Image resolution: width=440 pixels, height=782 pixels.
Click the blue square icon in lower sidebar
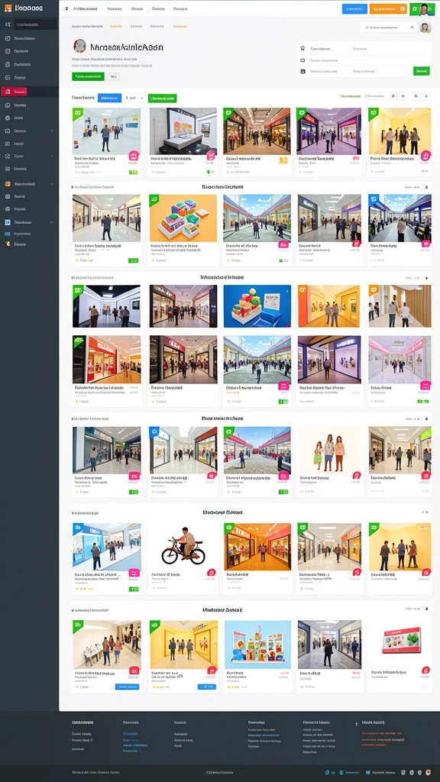(8, 222)
